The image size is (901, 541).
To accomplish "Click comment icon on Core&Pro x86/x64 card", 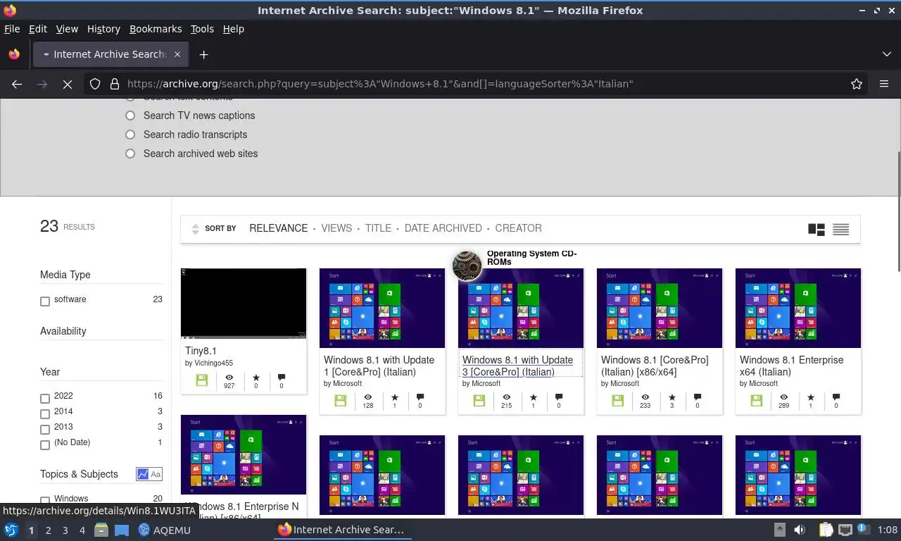I will (x=698, y=397).
